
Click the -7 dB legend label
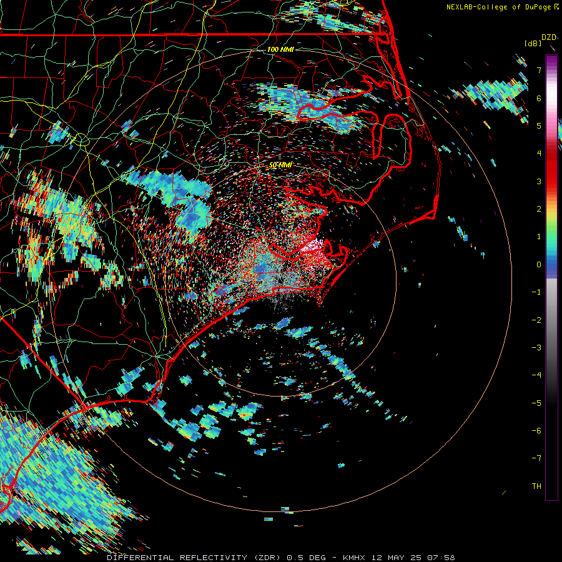tap(536, 458)
